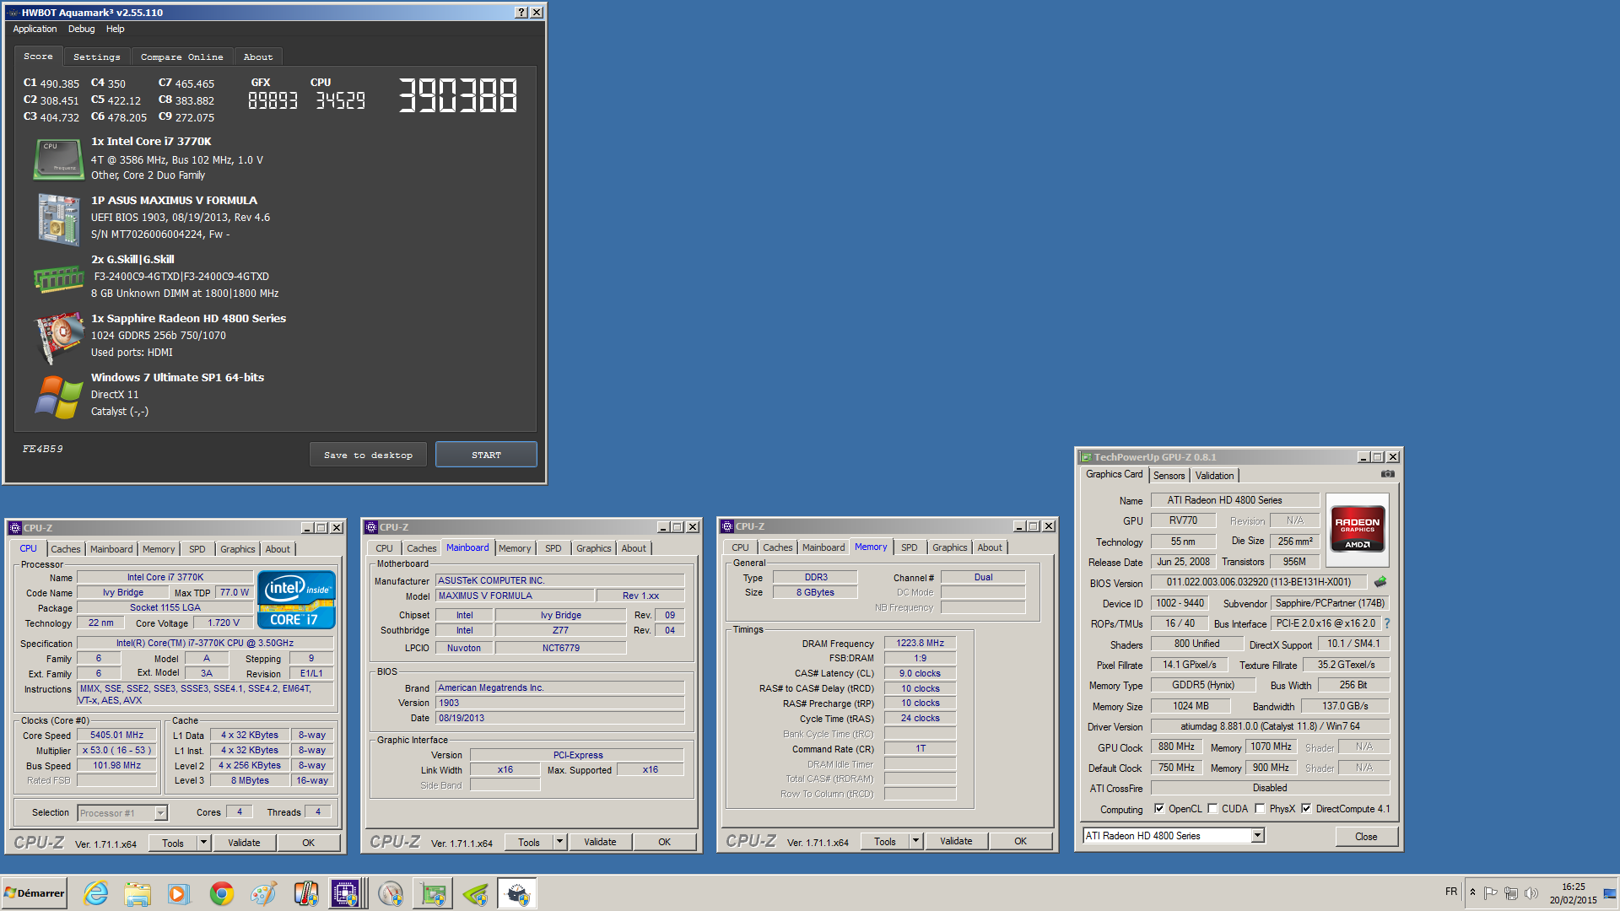Open Windows Explorer folder from the taskbar
The image size is (1620, 911).
(138, 893)
